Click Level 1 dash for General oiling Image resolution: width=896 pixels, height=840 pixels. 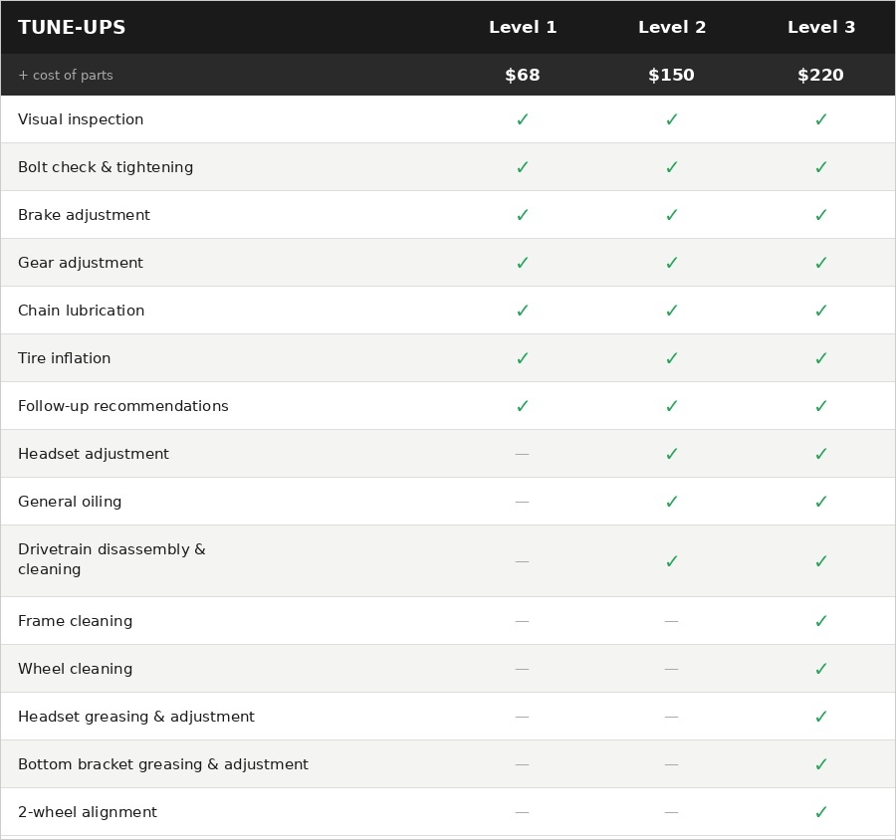(x=523, y=502)
